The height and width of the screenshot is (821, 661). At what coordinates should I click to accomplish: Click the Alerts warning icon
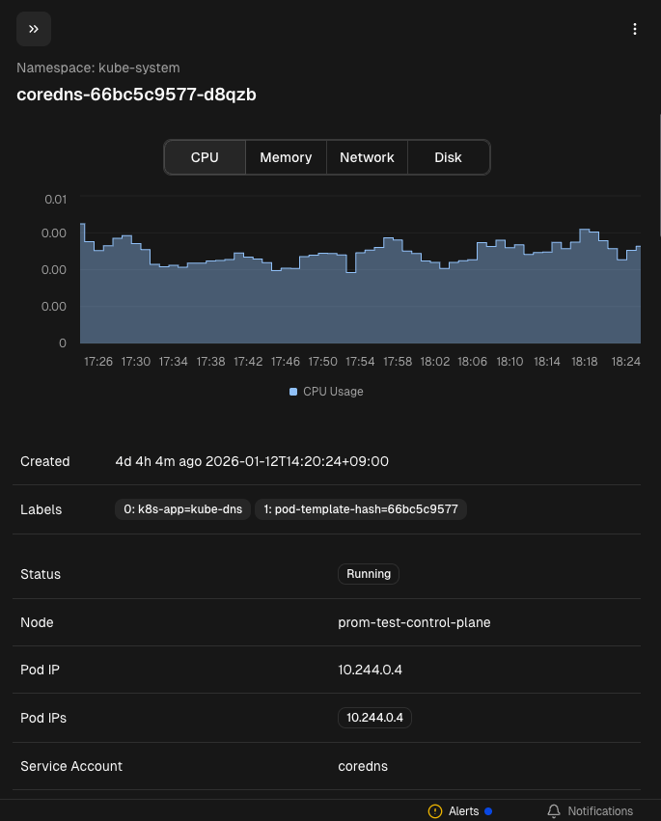click(435, 811)
